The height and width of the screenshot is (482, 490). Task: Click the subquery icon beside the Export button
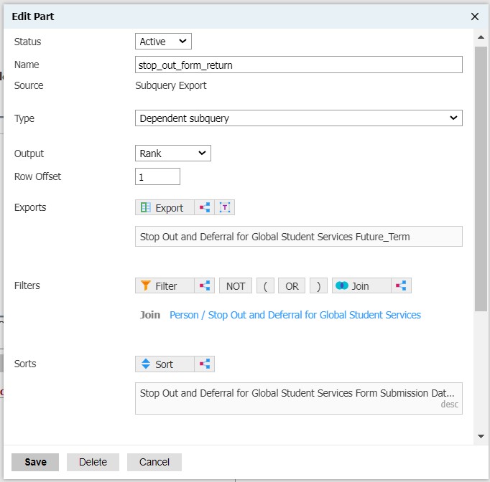point(205,207)
